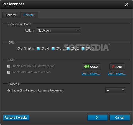This screenshot has height=125, width=133.
Task: Open the Action dropdown showing No Action
Action: pyautogui.click(x=58, y=30)
